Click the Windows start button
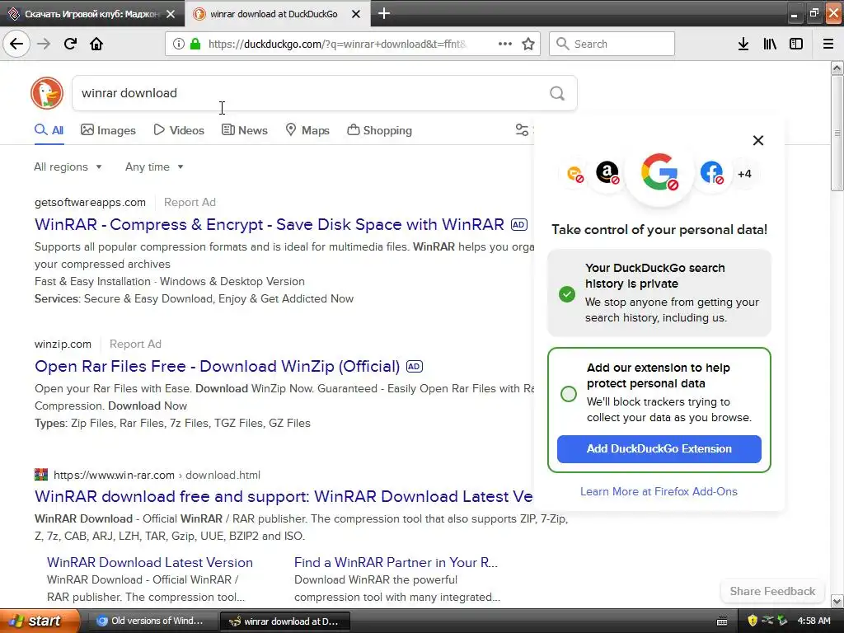This screenshot has width=844, height=633. [x=40, y=621]
